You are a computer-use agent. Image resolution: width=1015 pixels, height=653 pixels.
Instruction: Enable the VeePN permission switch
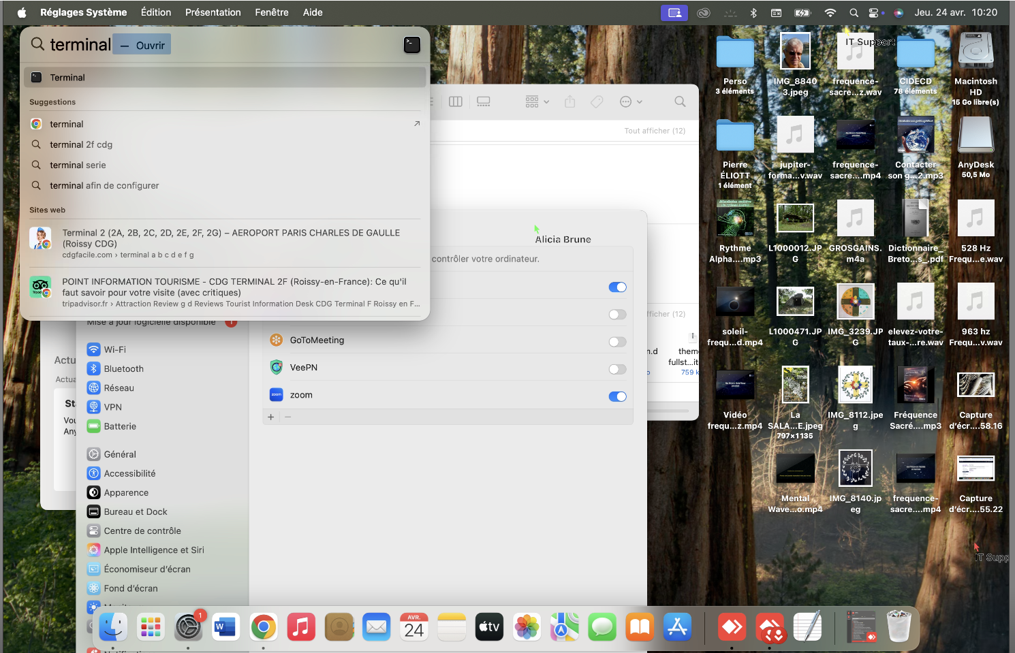click(x=617, y=369)
